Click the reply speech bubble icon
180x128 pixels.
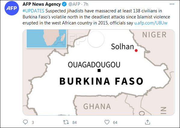pos(25,122)
